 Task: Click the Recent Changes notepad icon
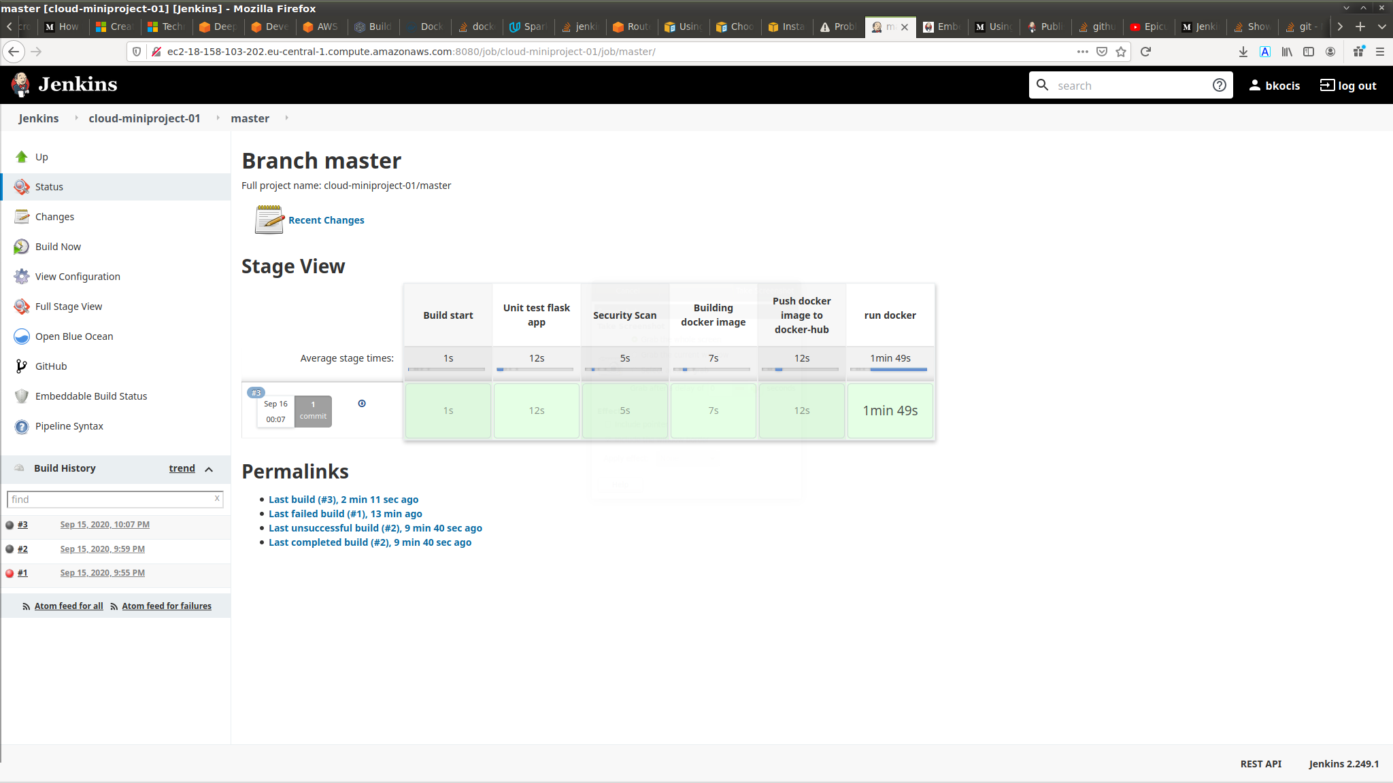(x=269, y=220)
